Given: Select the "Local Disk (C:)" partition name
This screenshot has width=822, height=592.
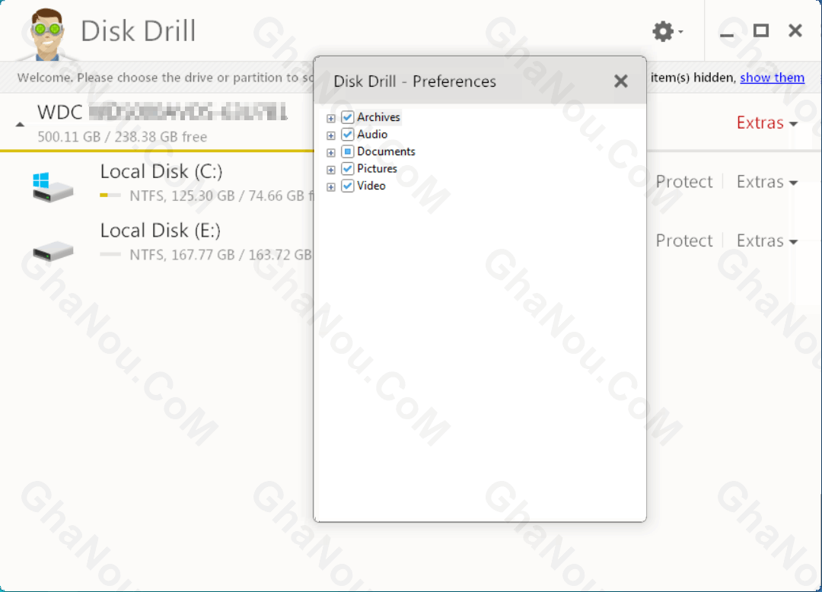Looking at the screenshot, I should point(161,172).
